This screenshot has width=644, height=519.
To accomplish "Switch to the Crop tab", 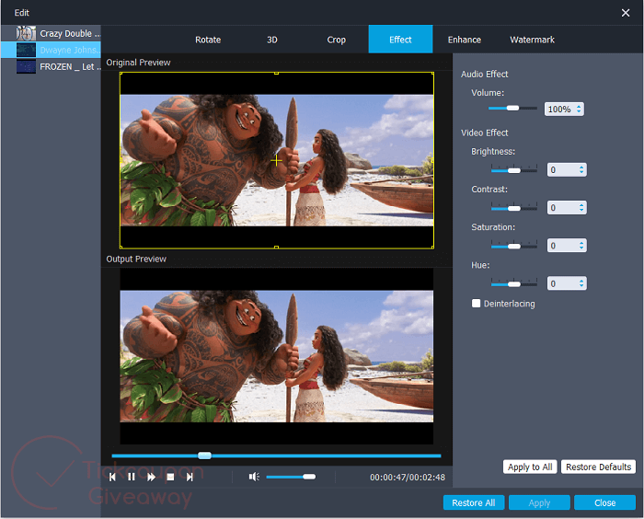I will (x=337, y=40).
